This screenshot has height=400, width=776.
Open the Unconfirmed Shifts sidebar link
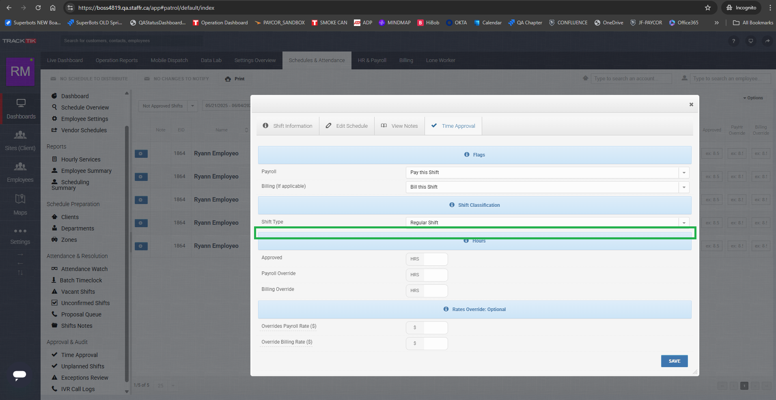(85, 303)
